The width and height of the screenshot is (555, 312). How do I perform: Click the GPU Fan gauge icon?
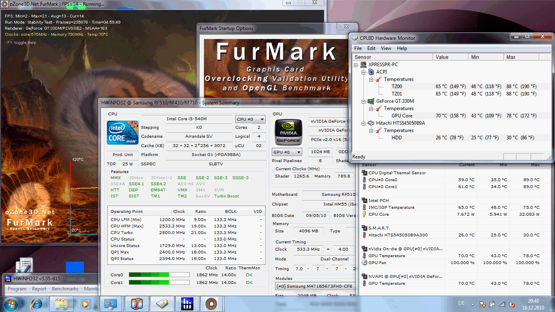pos(364,262)
